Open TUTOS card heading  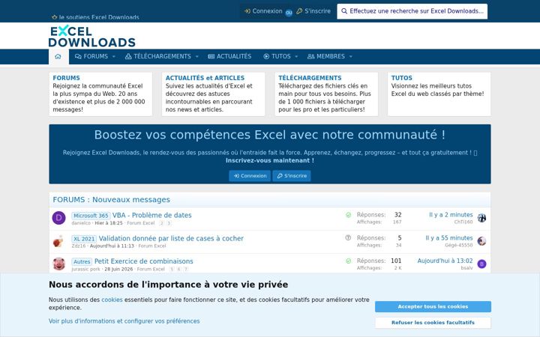tap(401, 78)
